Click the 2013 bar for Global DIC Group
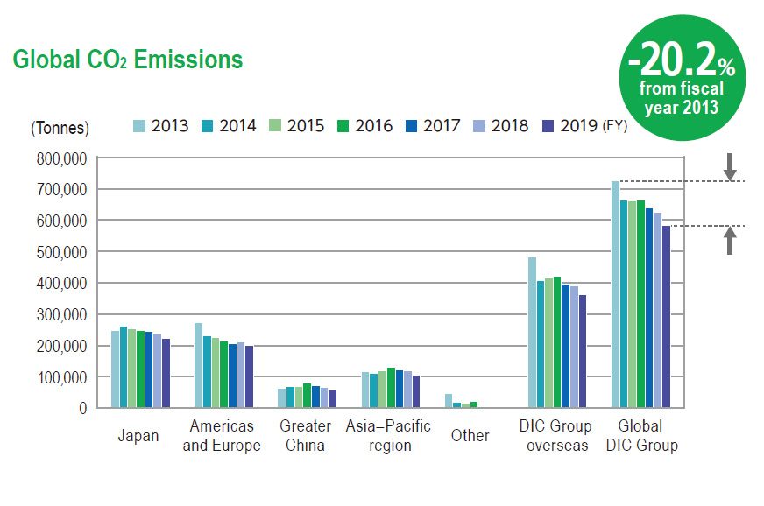Screen dimensions: 764x506 tap(615, 294)
